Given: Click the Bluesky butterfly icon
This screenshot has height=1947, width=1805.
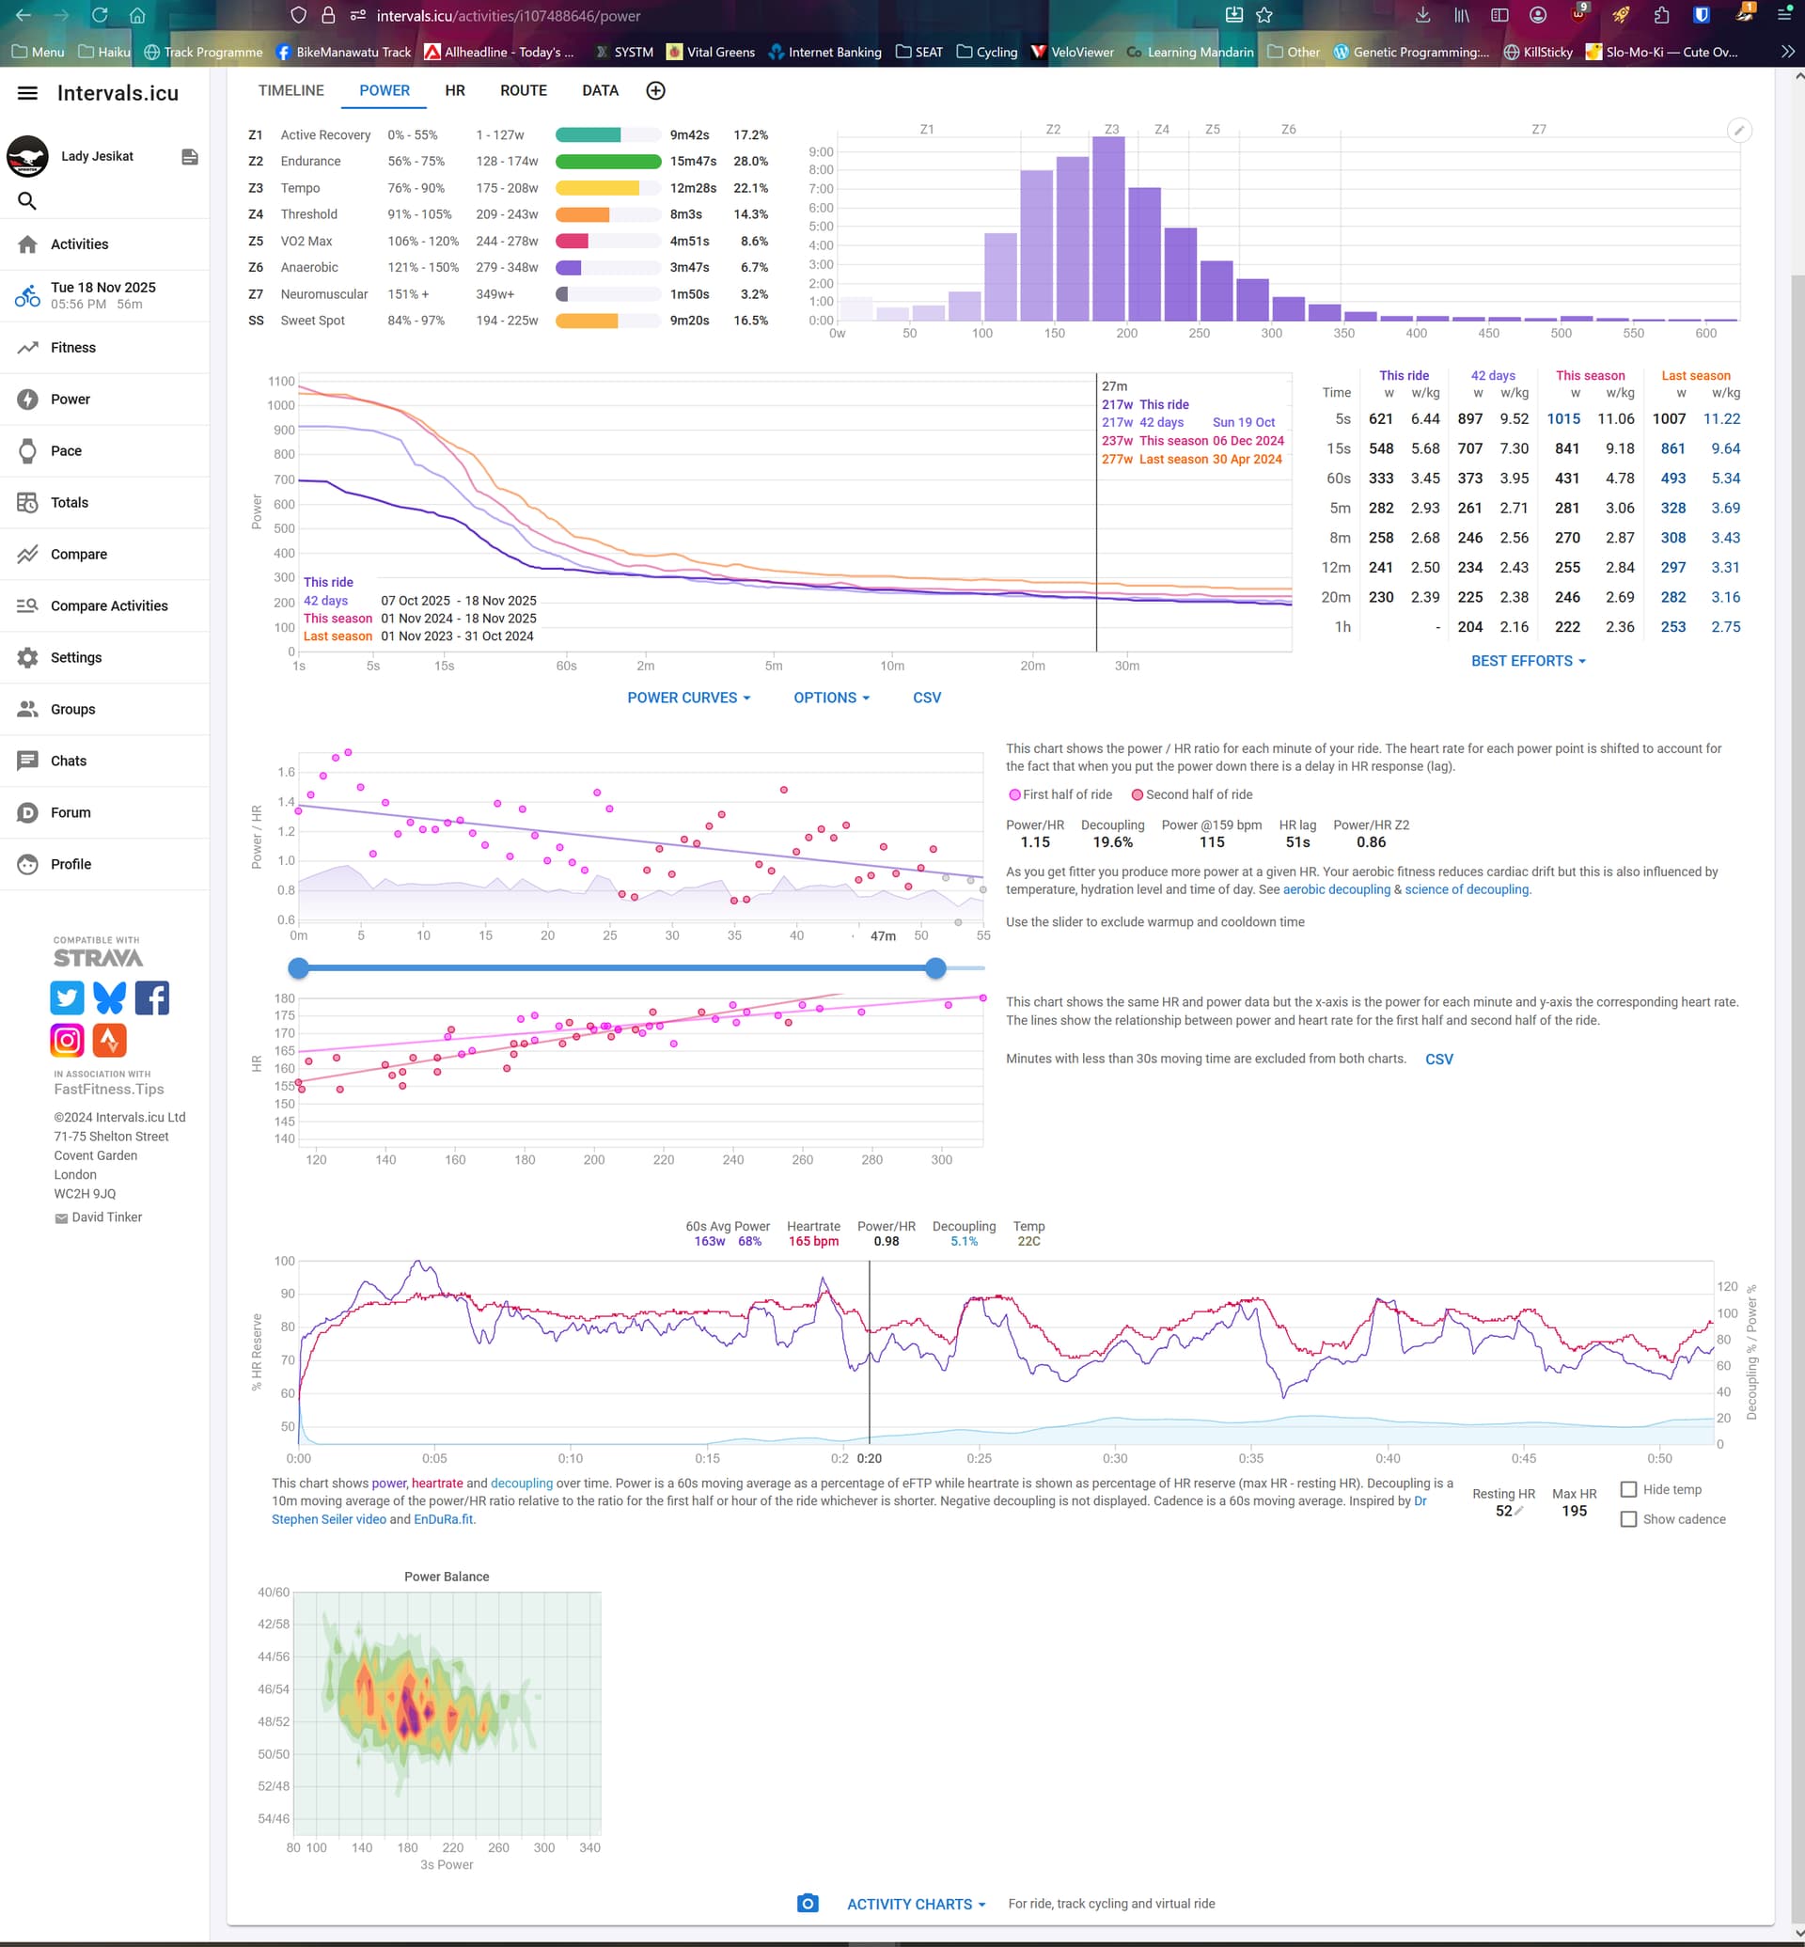Looking at the screenshot, I should (x=109, y=997).
